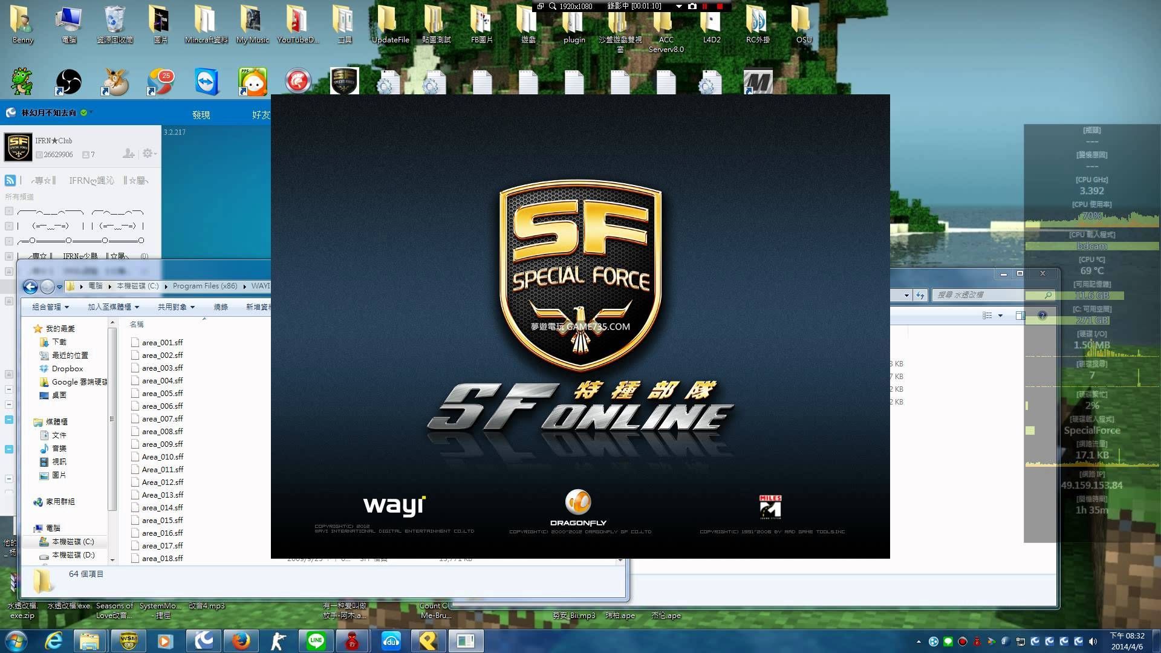Open the 共用對象 dropdown menu
This screenshot has height=653, width=1161.
(176, 307)
